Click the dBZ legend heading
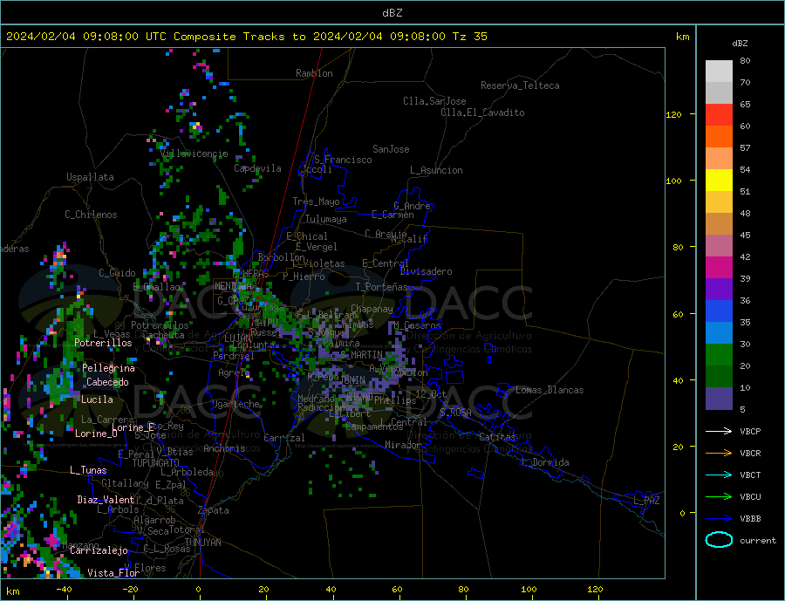Image resolution: width=785 pixels, height=601 pixels. [x=740, y=44]
